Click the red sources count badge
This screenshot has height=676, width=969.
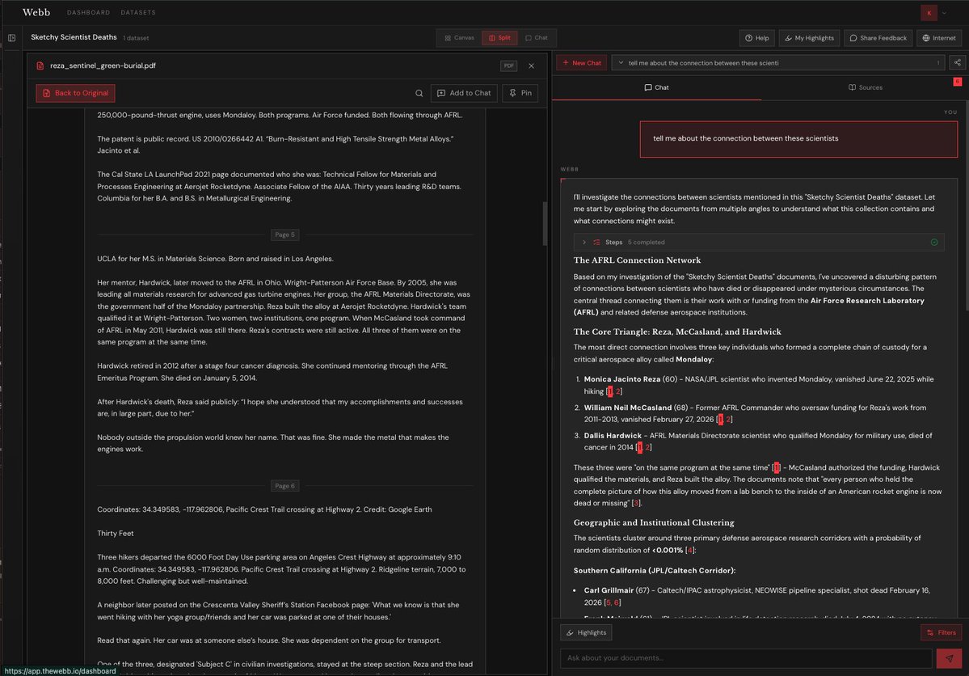[x=957, y=82]
